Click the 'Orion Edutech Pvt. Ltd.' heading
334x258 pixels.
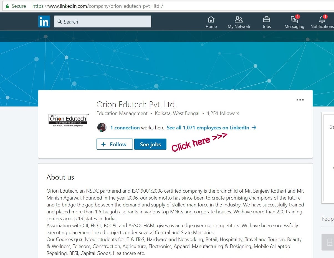[x=136, y=104]
